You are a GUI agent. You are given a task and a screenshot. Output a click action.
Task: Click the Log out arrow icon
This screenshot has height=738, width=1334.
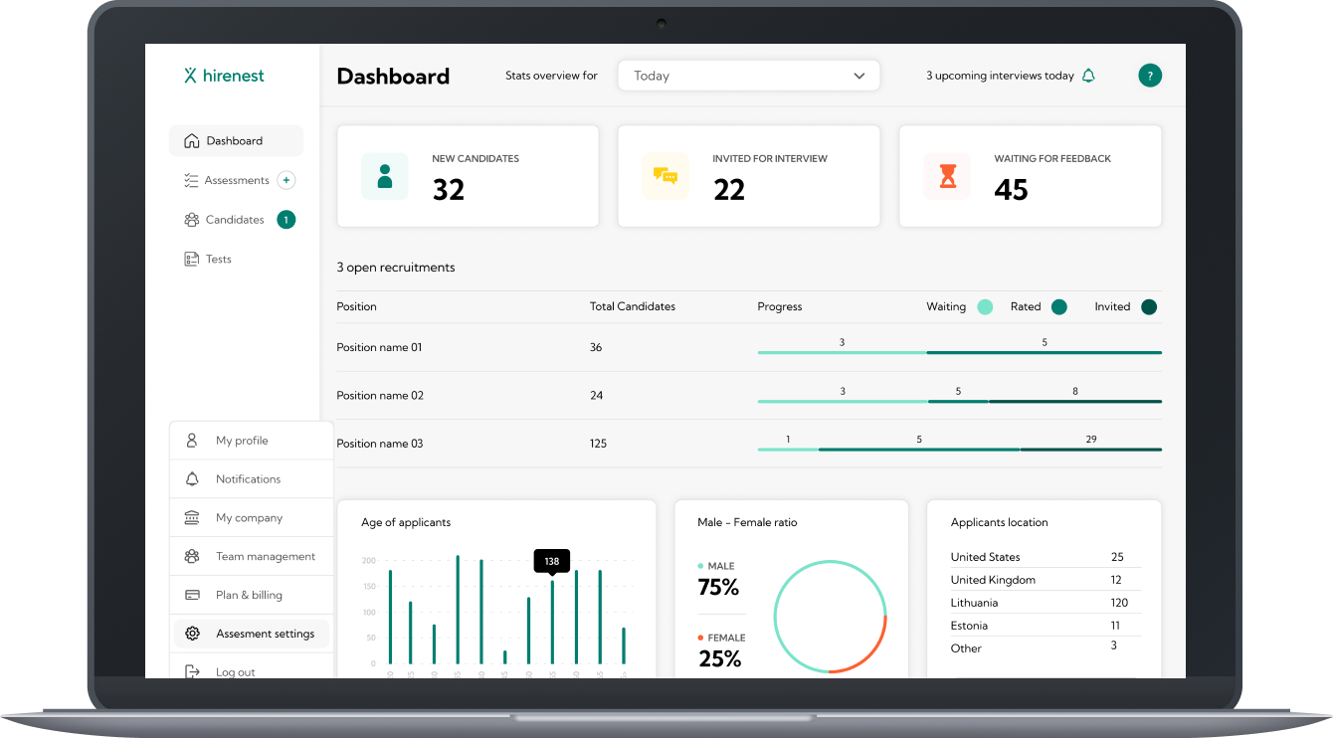pyautogui.click(x=193, y=672)
